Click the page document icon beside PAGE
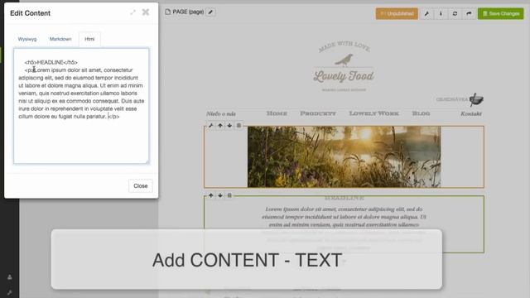The image size is (530, 298). coord(167,12)
